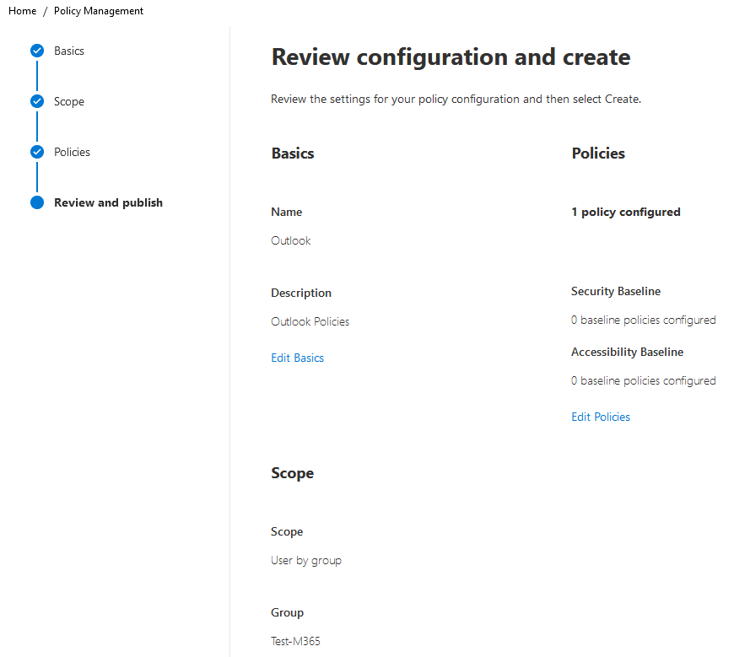Click the 1 policy configured text
This screenshot has height=657, width=734.
click(x=625, y=212)
